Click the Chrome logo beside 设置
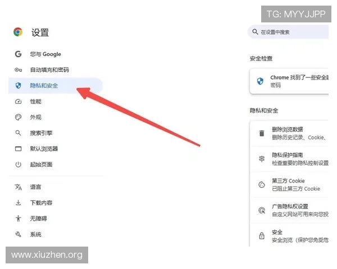Viewport: 337px width, 269px height. 18,32
